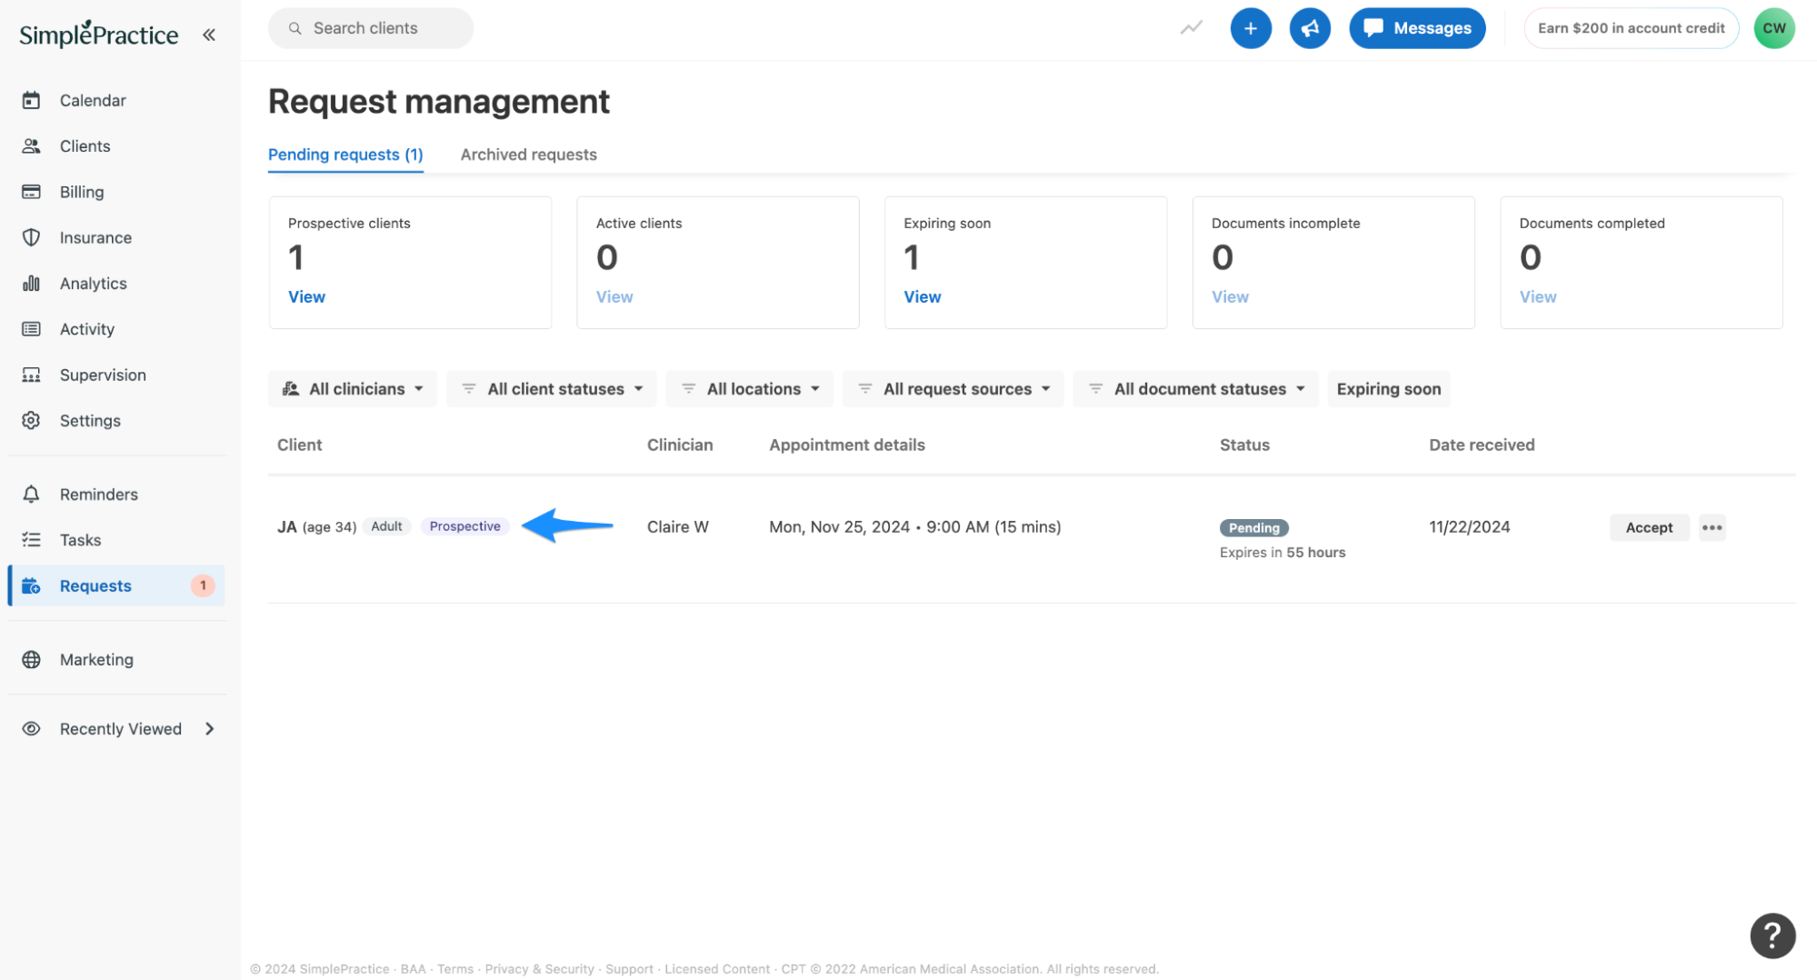Open the CW account avatar menu
Viewport: 1817px width, 980px height.
1773,28
